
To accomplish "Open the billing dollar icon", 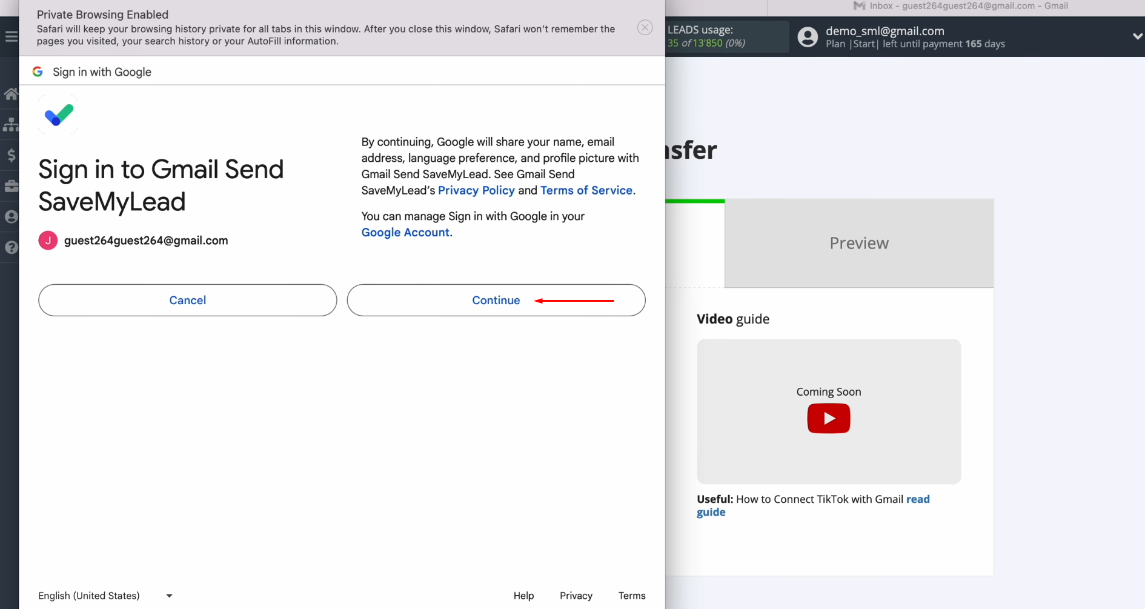I will click(11, 155).
